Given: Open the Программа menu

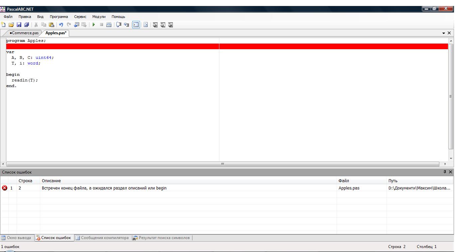Looking at the screenshot, I should pyautogui.click(x=58, y=17).
